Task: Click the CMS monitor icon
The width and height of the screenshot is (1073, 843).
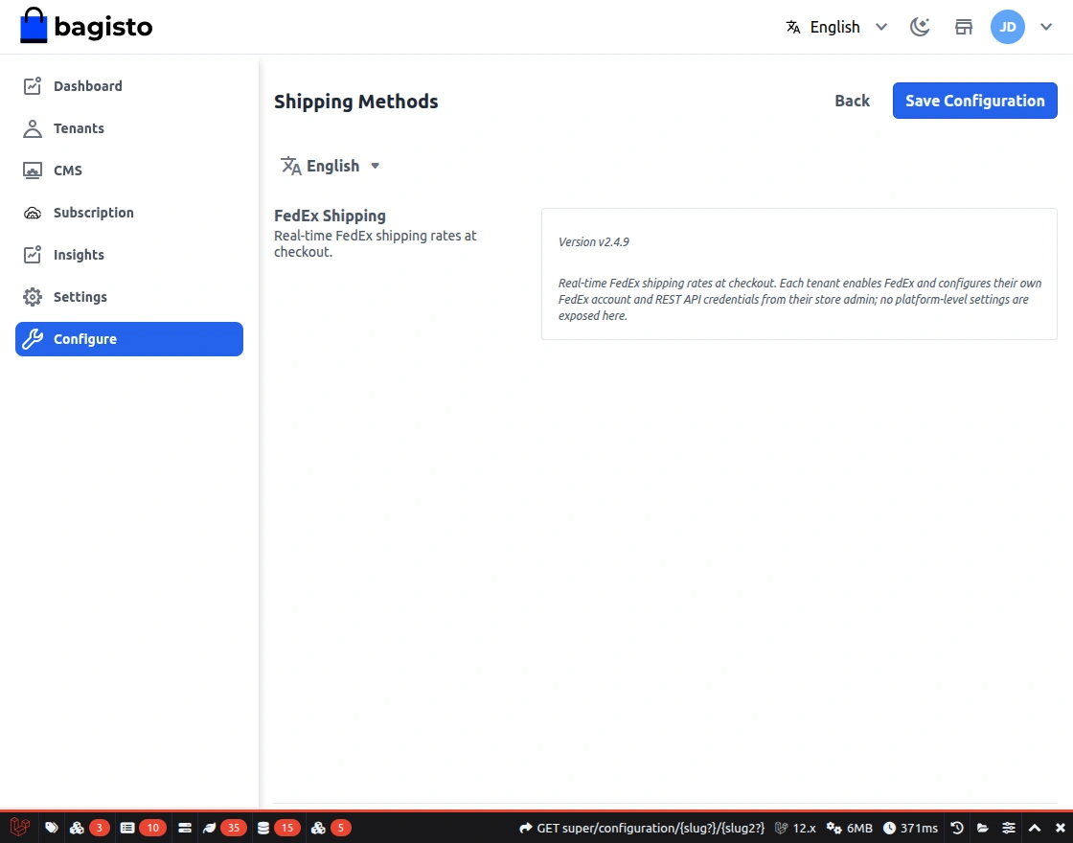Action: pyautogui.click(x=33, y=171)
